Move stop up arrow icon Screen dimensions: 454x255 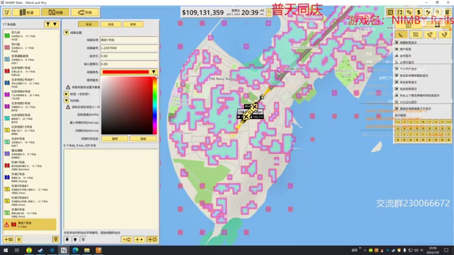[x=75, y=239]
